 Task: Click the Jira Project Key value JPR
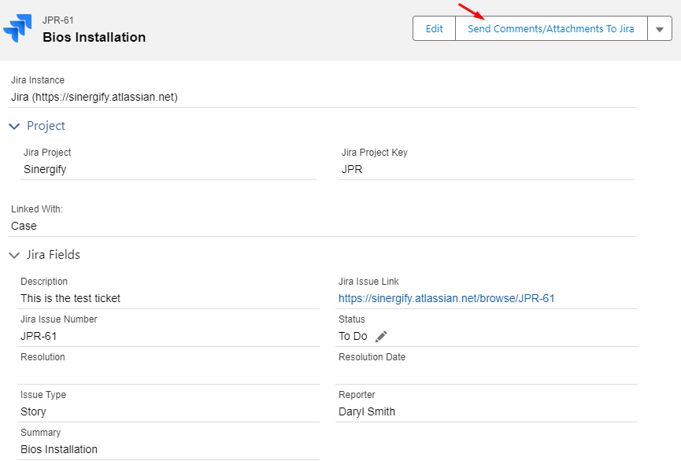tap(352, 169)
